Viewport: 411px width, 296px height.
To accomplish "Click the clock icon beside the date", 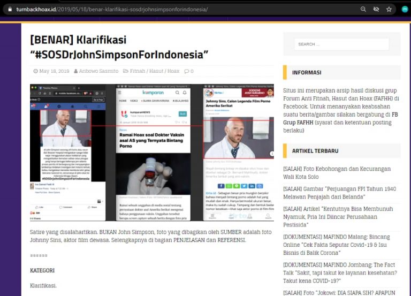I will tap(36, 71).
